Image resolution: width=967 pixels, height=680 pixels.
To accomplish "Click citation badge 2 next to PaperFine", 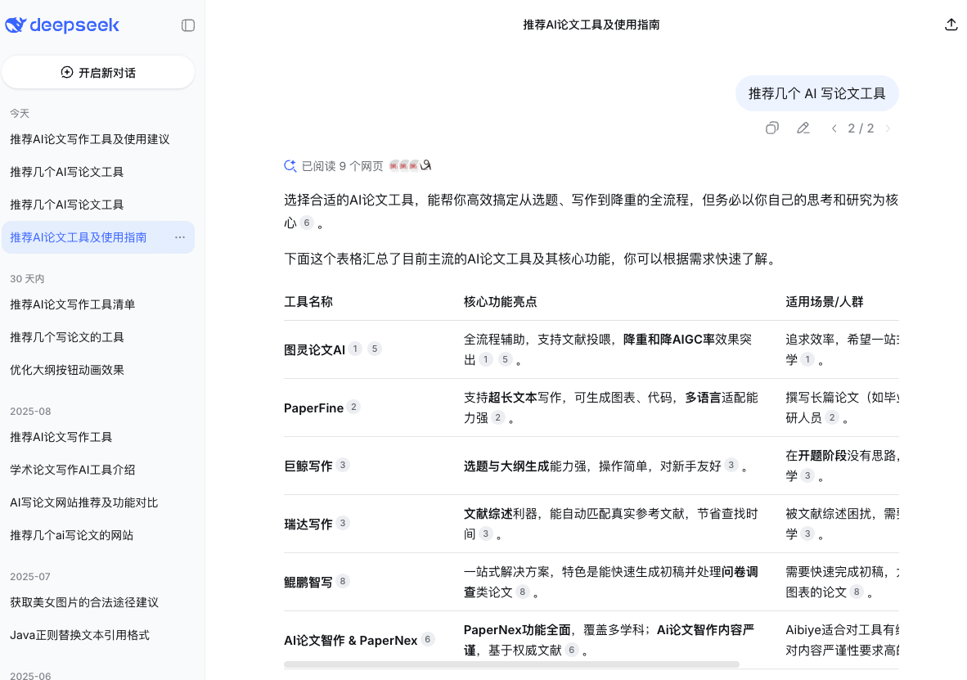I will click(x=353, y=407).
